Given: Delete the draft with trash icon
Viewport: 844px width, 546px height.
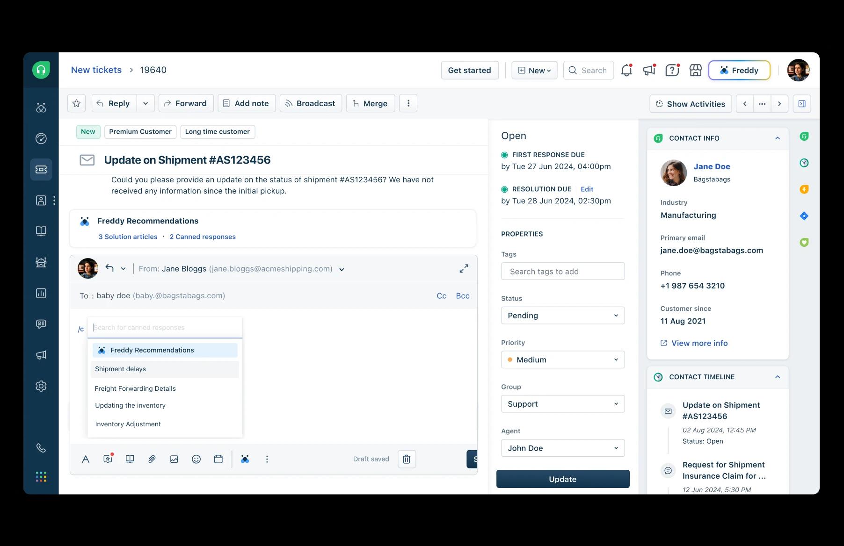Looking at the screenshot, I should click(x=407, y=459).
